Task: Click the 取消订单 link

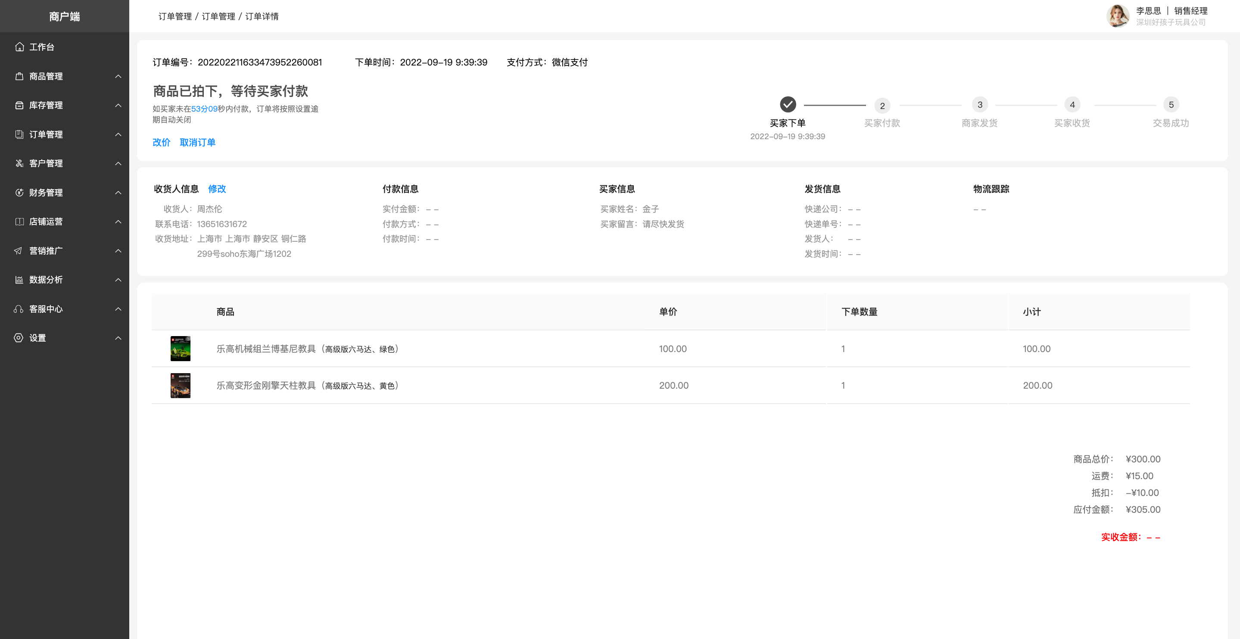Action: (197, 142)
